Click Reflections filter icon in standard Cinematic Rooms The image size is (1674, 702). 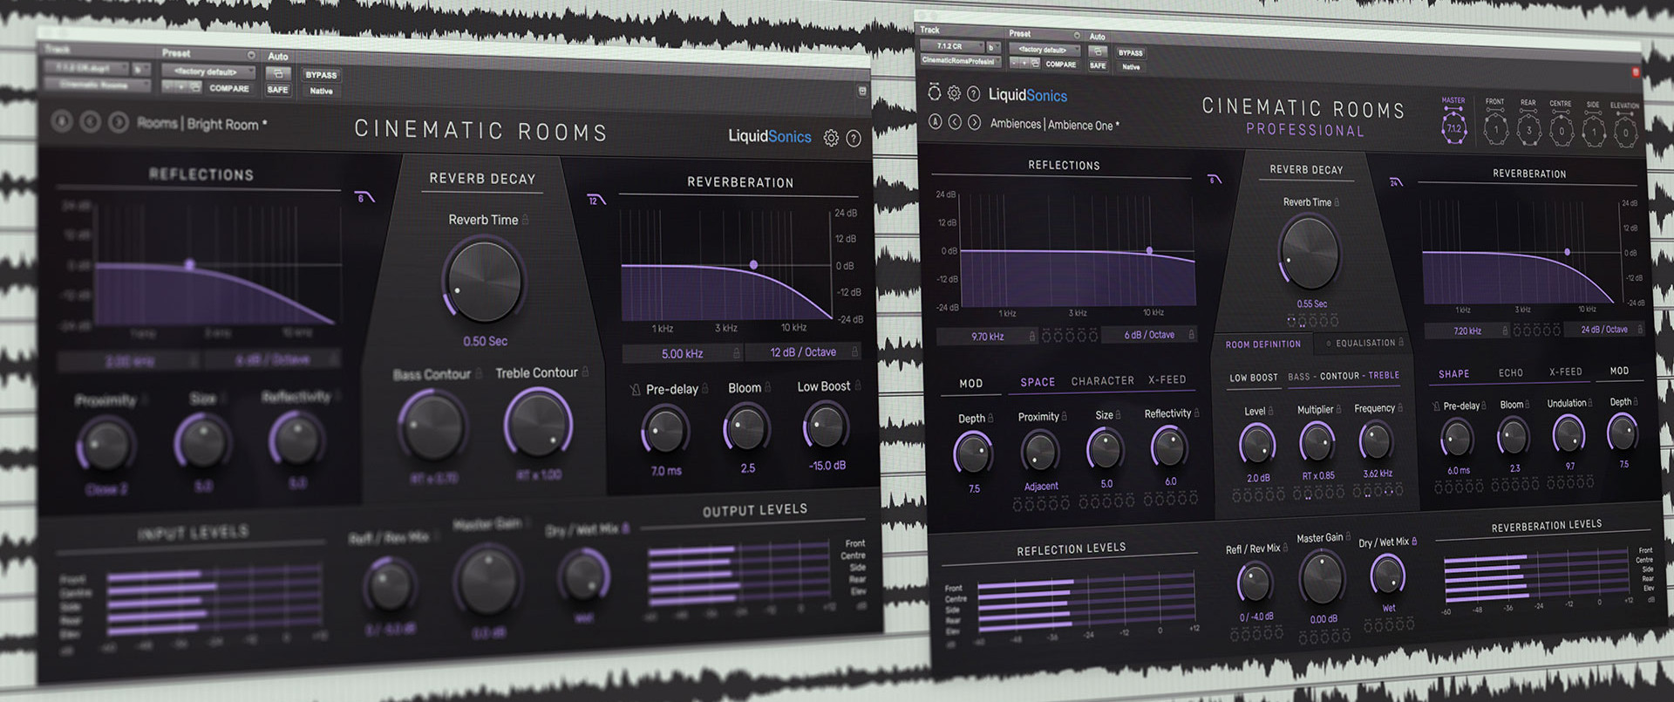coord(364,197)
